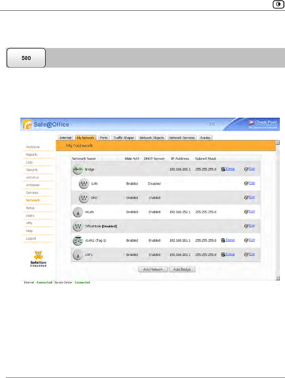
Task: Open the Network Objects tab
Action: (x=152, y=138)
